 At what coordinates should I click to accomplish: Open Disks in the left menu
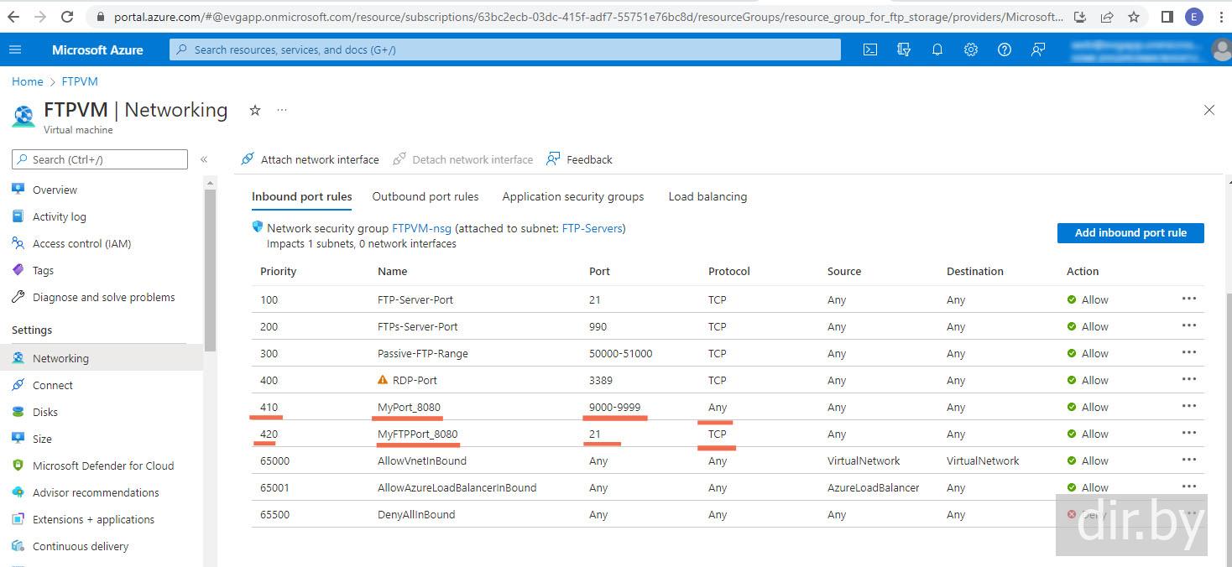point(45,412)
